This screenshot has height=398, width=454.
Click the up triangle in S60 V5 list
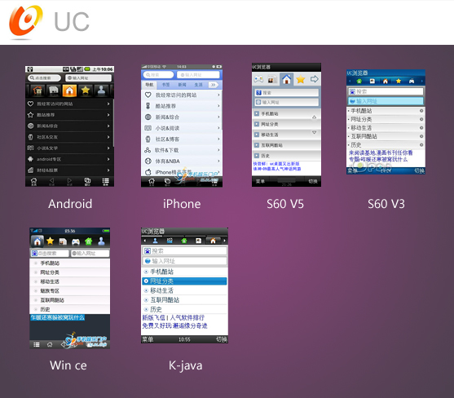(x=314, y=117)
